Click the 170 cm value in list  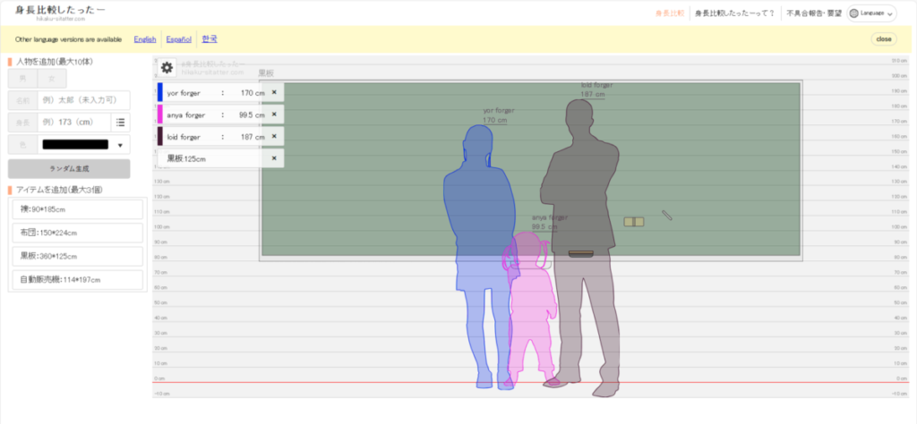[253, 93]
